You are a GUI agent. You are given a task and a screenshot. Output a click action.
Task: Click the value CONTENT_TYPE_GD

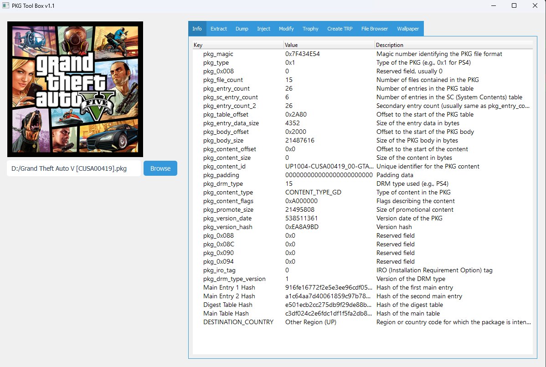[x=314, y=192]
